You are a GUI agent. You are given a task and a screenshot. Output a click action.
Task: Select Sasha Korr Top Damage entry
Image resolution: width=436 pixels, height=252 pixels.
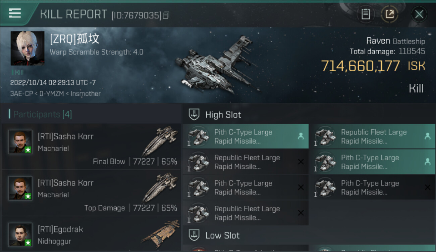click(x=91, y=193)
